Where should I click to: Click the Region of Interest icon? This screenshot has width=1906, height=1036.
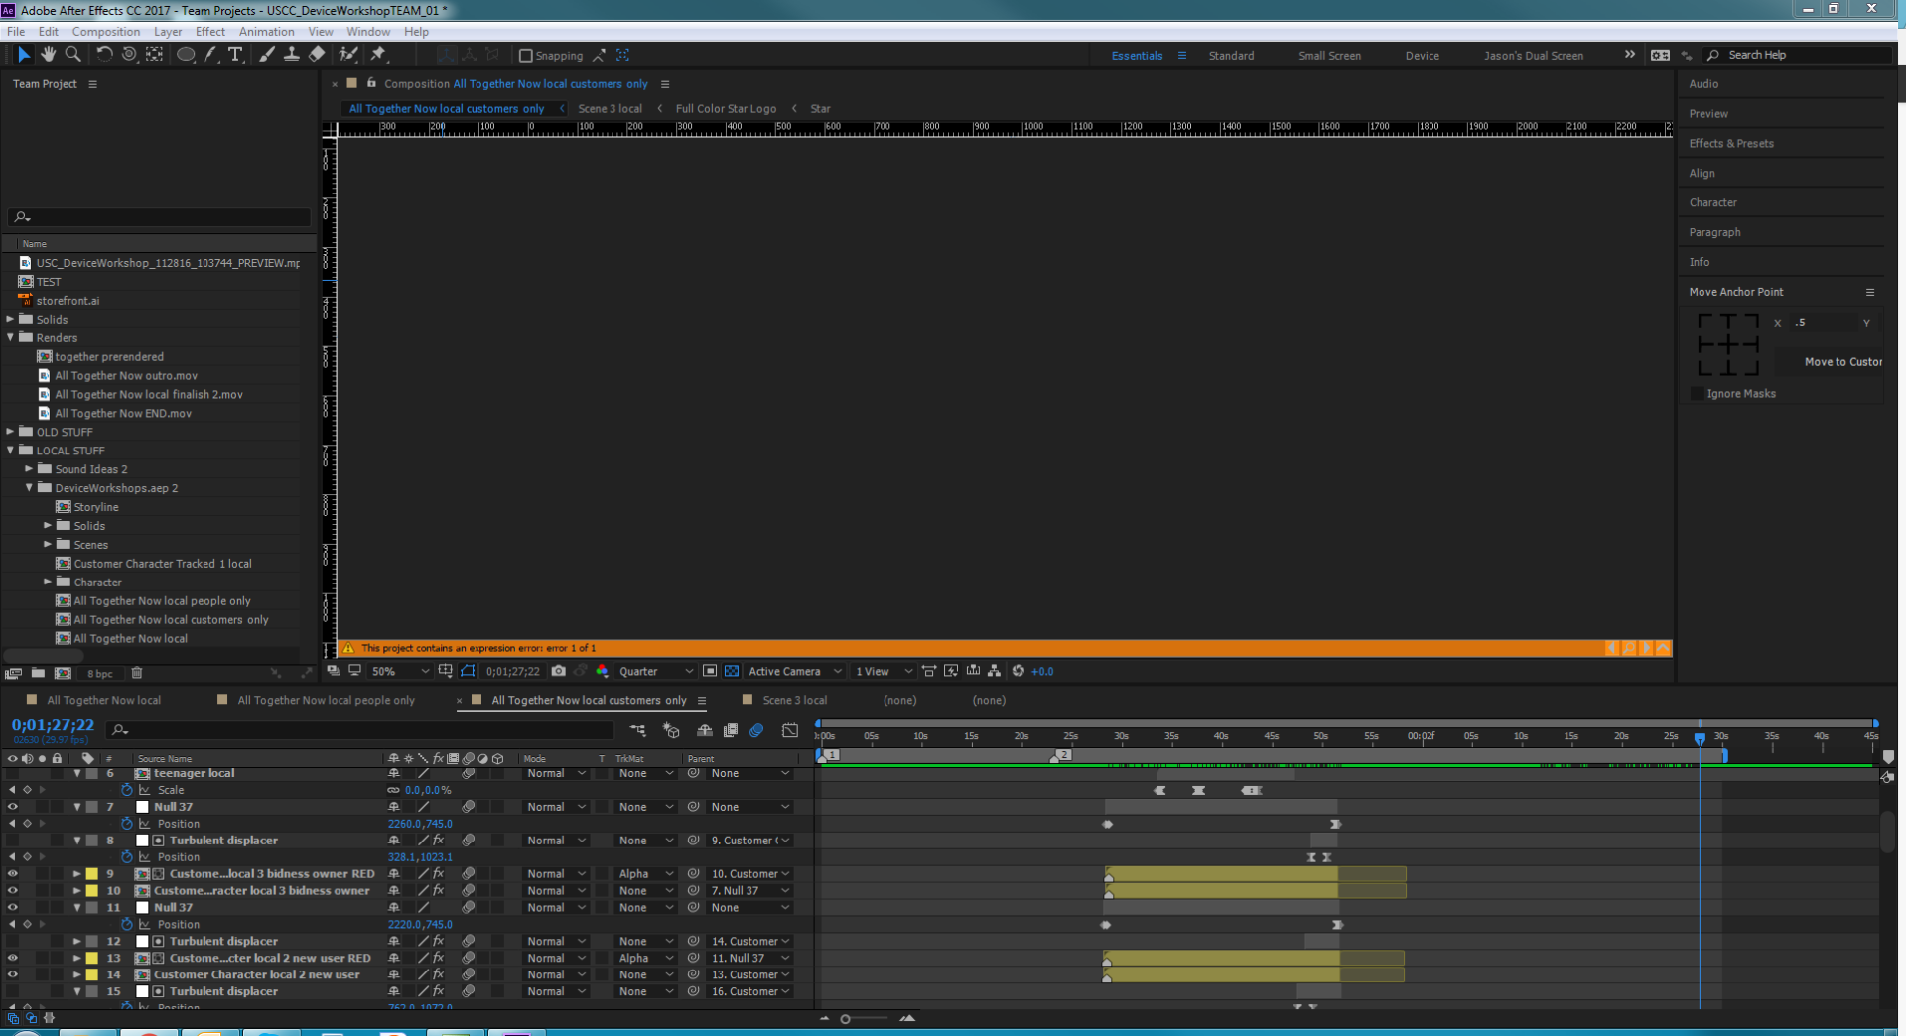710,672
